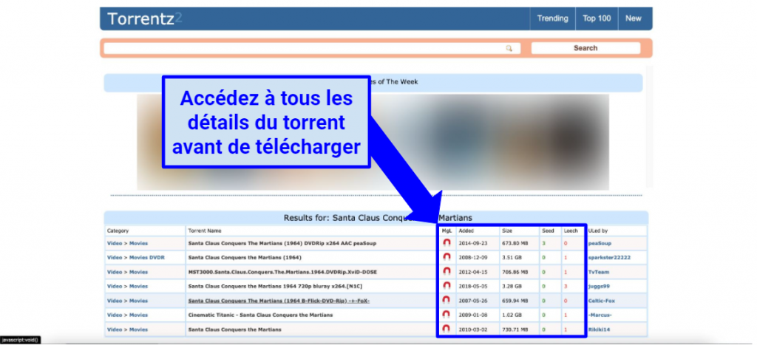The height and width of the screenshot is (345, 757).
Task: Click the seed count '3' in peaSoup row
Action: 543,243
